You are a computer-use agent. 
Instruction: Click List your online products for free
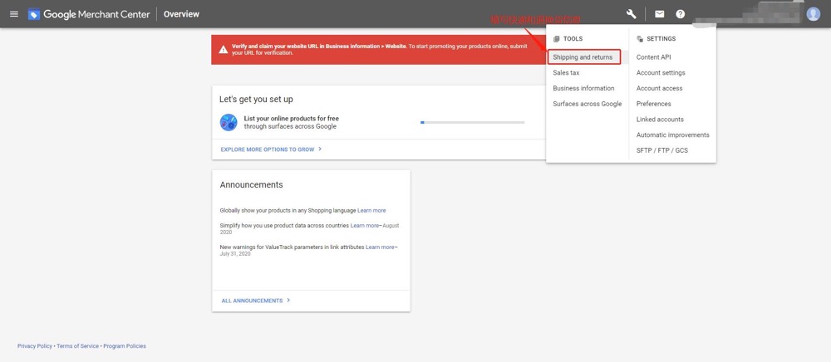click(292, 119)
